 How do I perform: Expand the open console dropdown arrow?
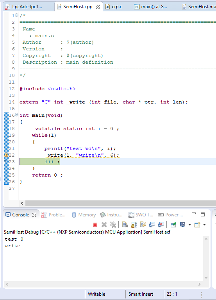204,225
